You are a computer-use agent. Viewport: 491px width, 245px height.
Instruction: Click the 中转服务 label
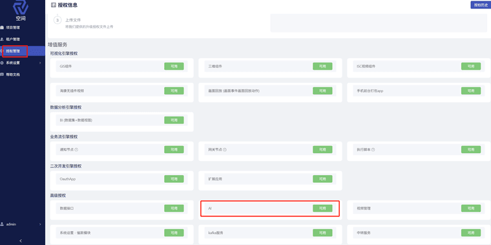pos(364,233)
